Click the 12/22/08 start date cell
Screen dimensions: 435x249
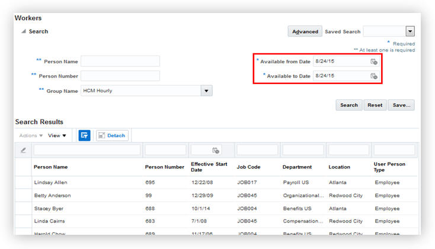202,183
